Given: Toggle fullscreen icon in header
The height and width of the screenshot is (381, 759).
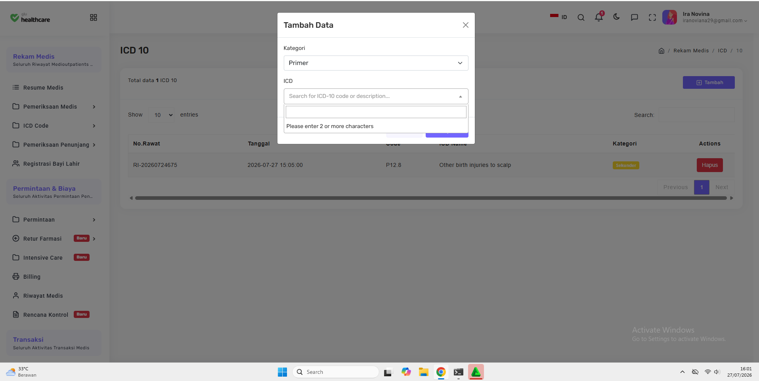Looking at the screenshot, I should [652, 17].
